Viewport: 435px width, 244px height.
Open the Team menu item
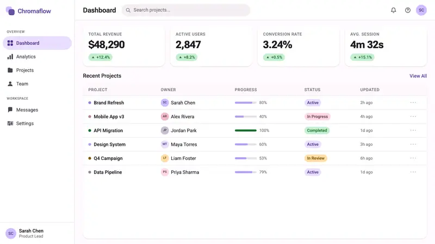pyautogui.click(x=37, y=84)
